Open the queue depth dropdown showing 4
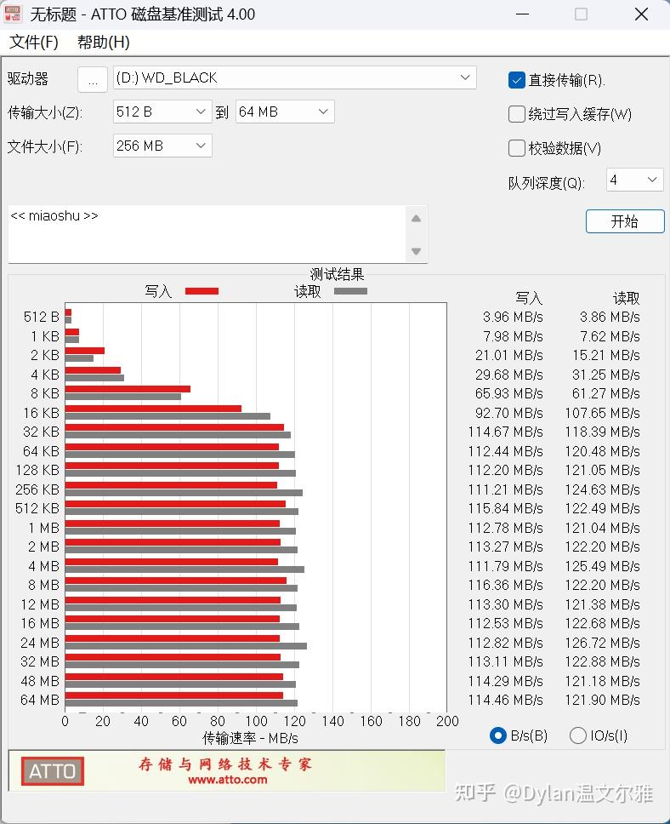The width and height of the screenshot is (670, 824). pyautogui.click(x=635, y=180)
